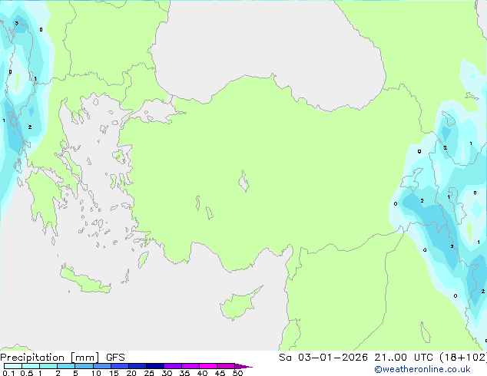Image resolution: width=487 pixels, height=376 pixels.
Task: Click the legend label '45'
Action: [x=220, y=373]
